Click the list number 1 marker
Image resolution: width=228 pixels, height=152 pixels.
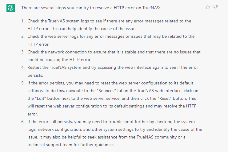pyautogui.click(x=23, y=21)
